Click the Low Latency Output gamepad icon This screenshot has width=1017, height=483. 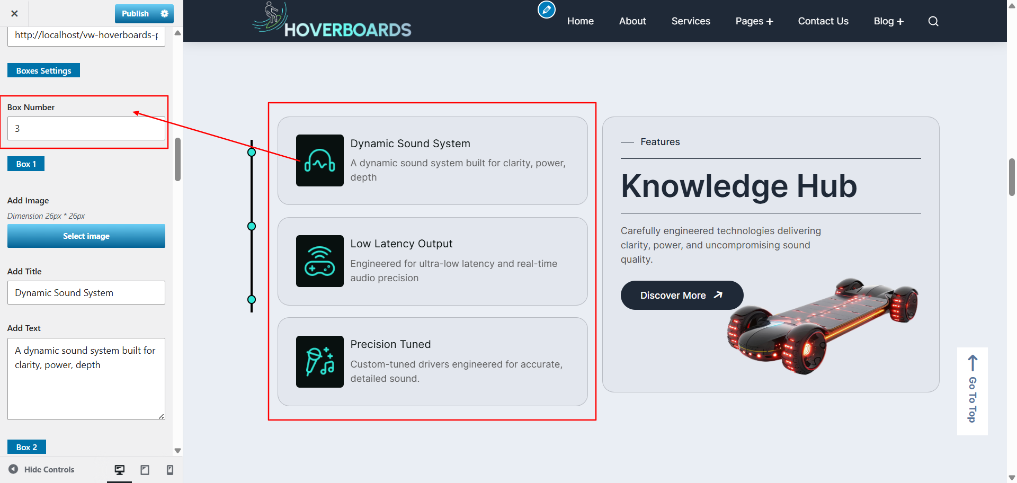click(320, 261)
